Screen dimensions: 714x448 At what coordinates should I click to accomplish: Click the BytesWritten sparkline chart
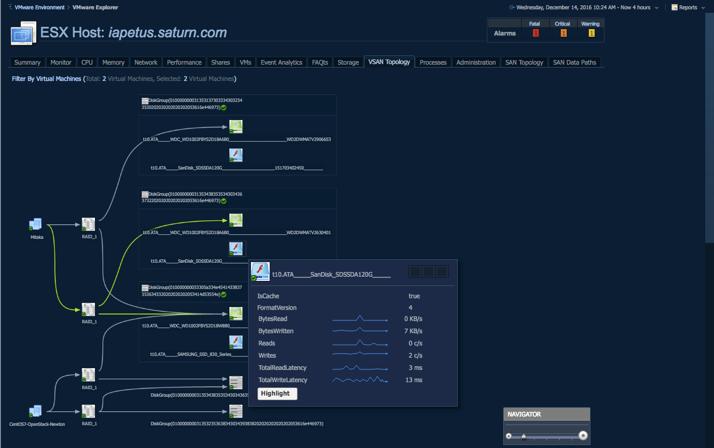(x=360, y=331)
